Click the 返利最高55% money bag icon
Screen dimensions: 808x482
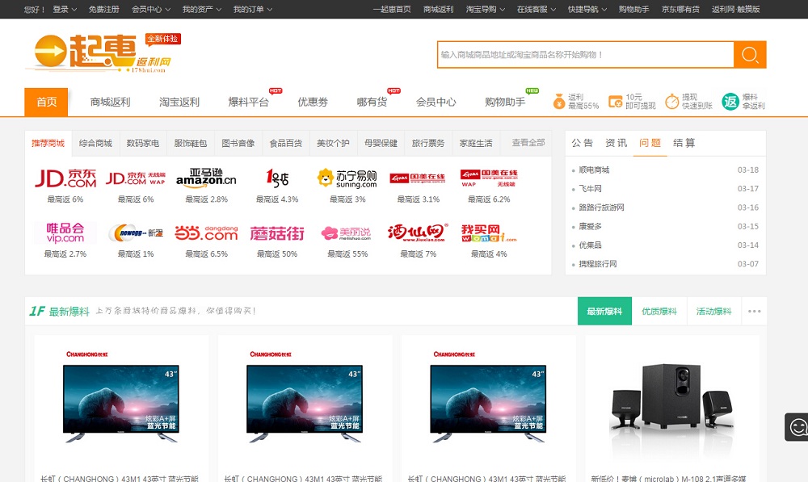559,102
